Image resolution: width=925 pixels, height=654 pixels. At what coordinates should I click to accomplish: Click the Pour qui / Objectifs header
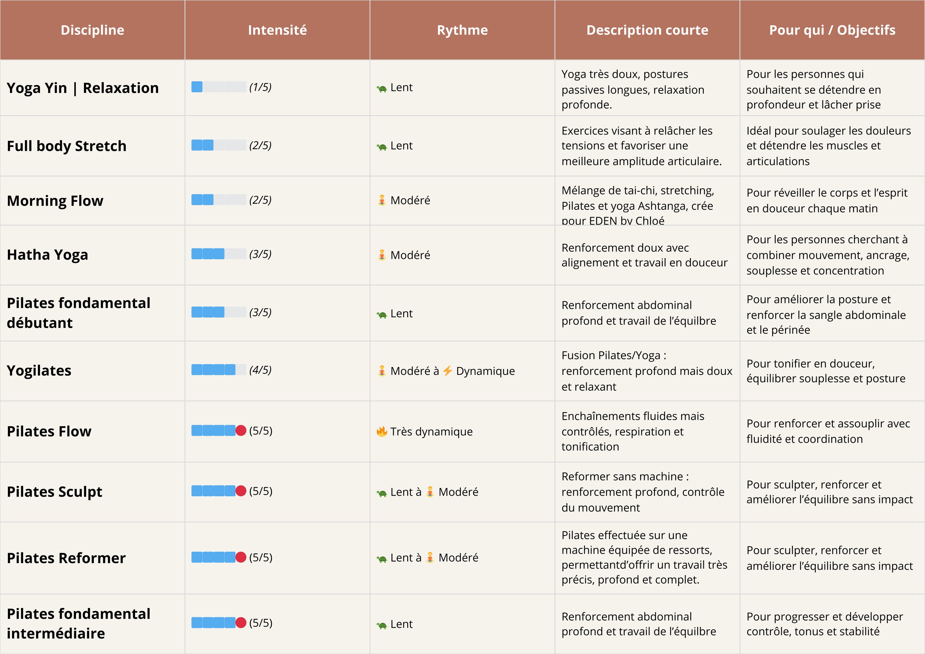point(832,30)
